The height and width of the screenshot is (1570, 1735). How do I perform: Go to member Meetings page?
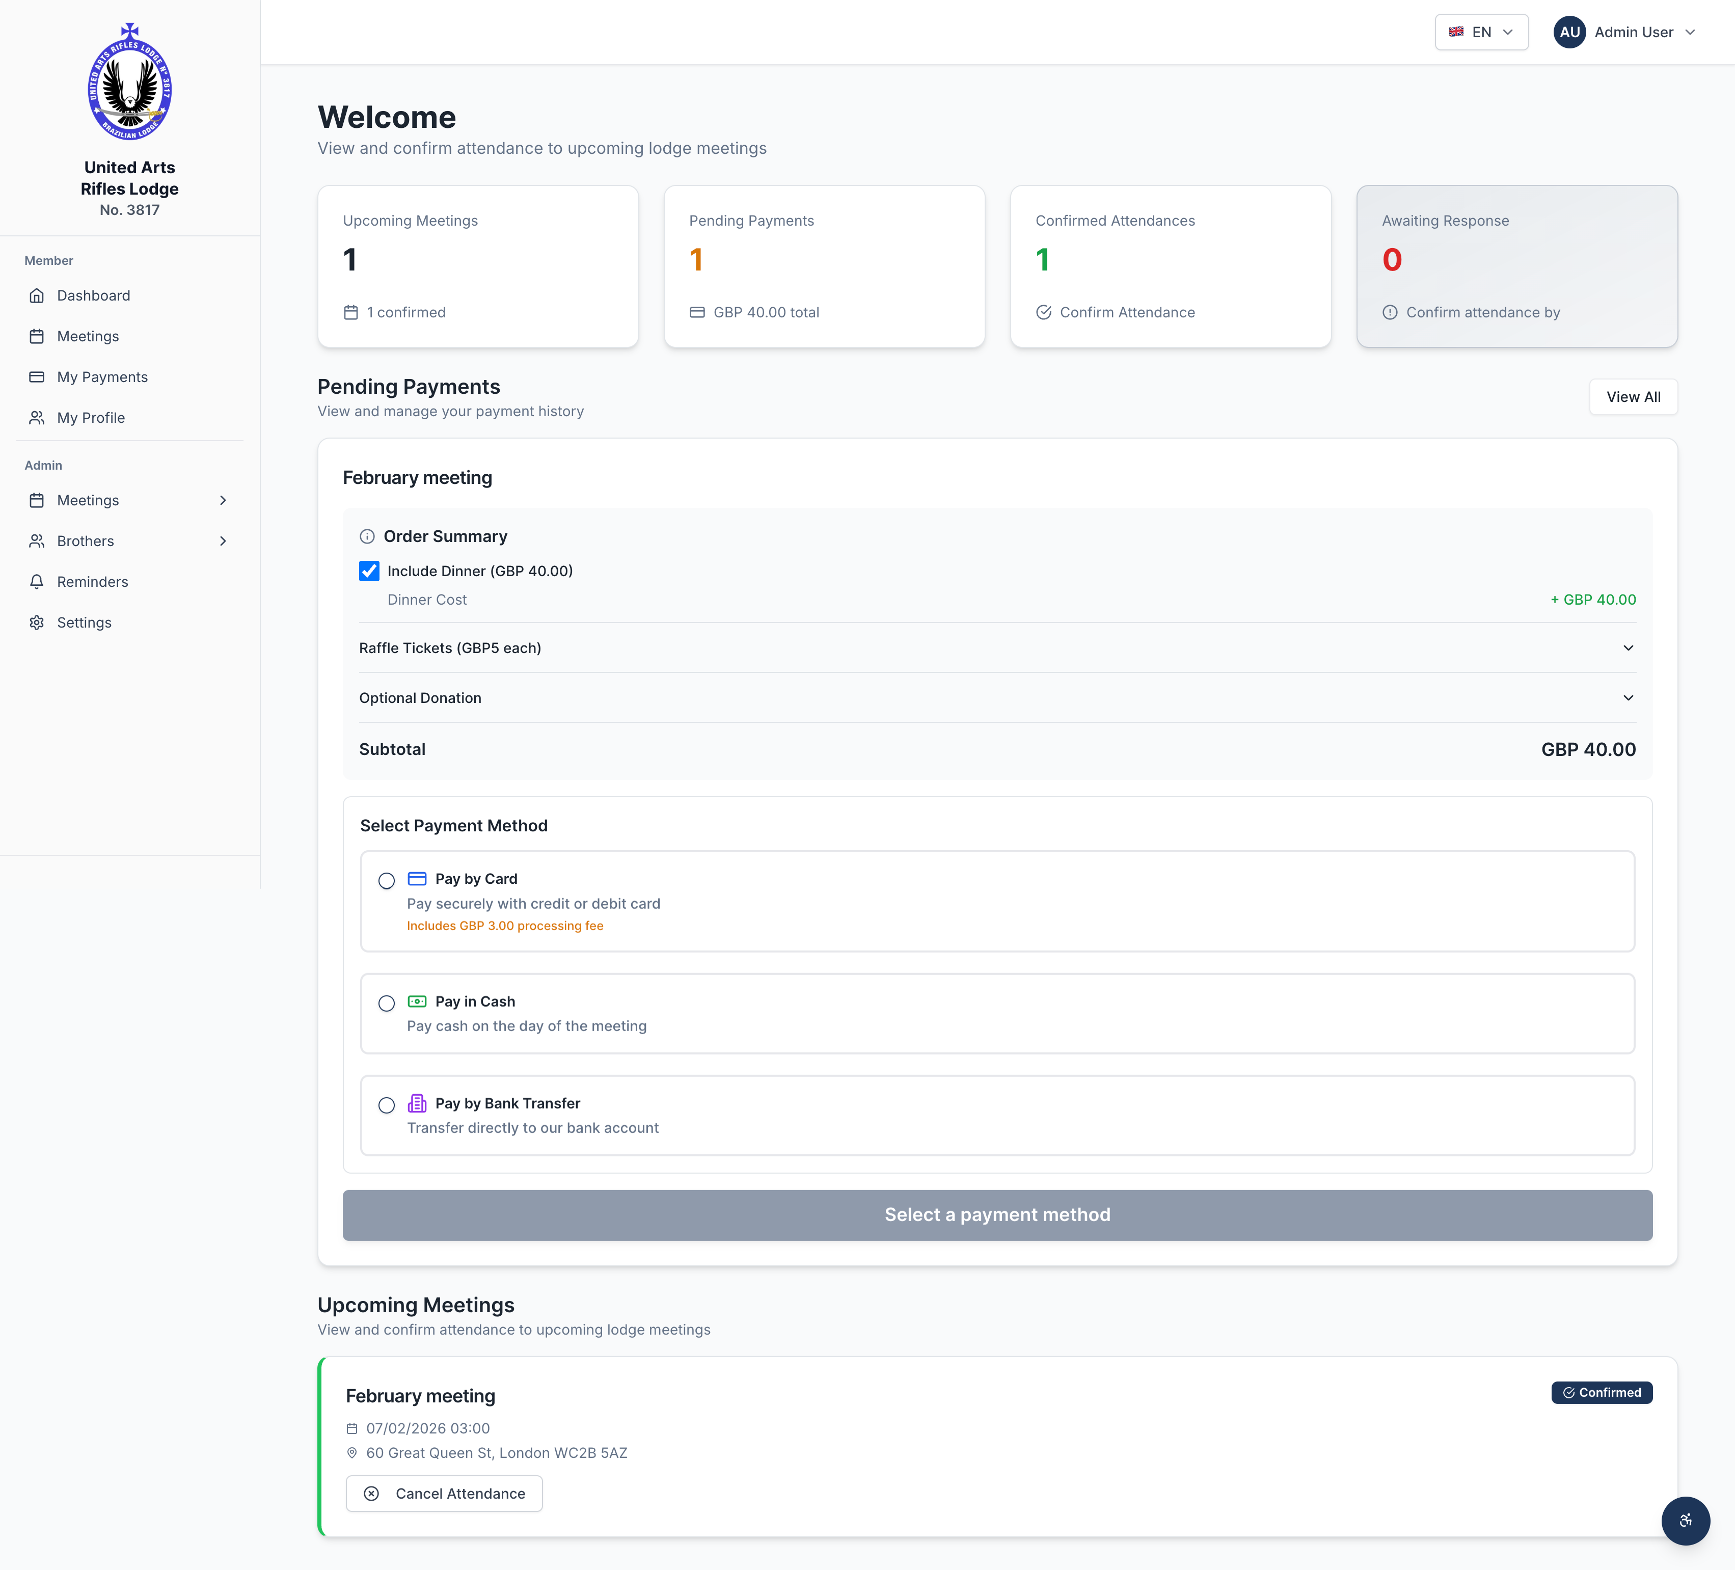coord(88,337)
